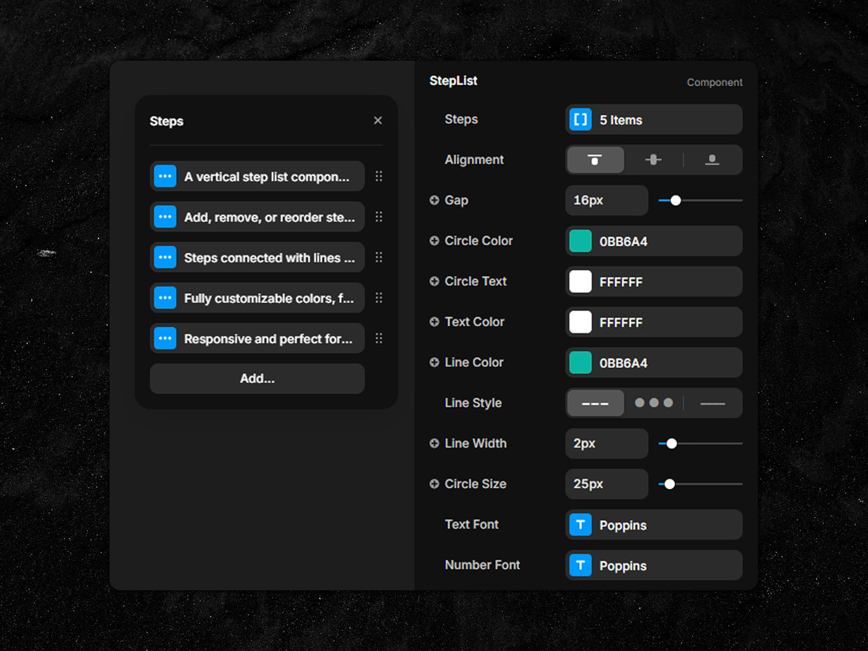Image resolution: width=868 pixels, height=651 pixels.
Task: Click the array icon in Steps 5 Items field
Action: tap(580, 120)
